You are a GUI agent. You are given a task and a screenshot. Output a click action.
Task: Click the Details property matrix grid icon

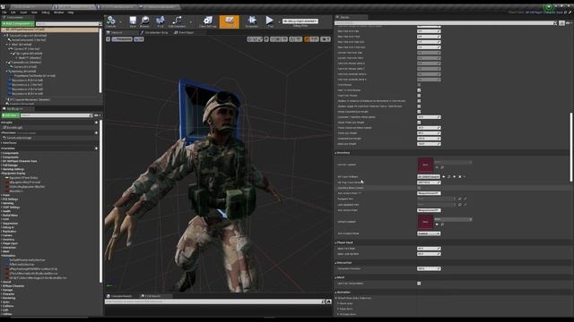click(561, 23)
